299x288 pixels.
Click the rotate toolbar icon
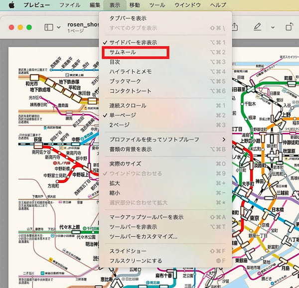[289, 27]
